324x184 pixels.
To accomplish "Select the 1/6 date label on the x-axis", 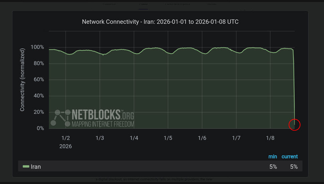I will tap(202, 138).
